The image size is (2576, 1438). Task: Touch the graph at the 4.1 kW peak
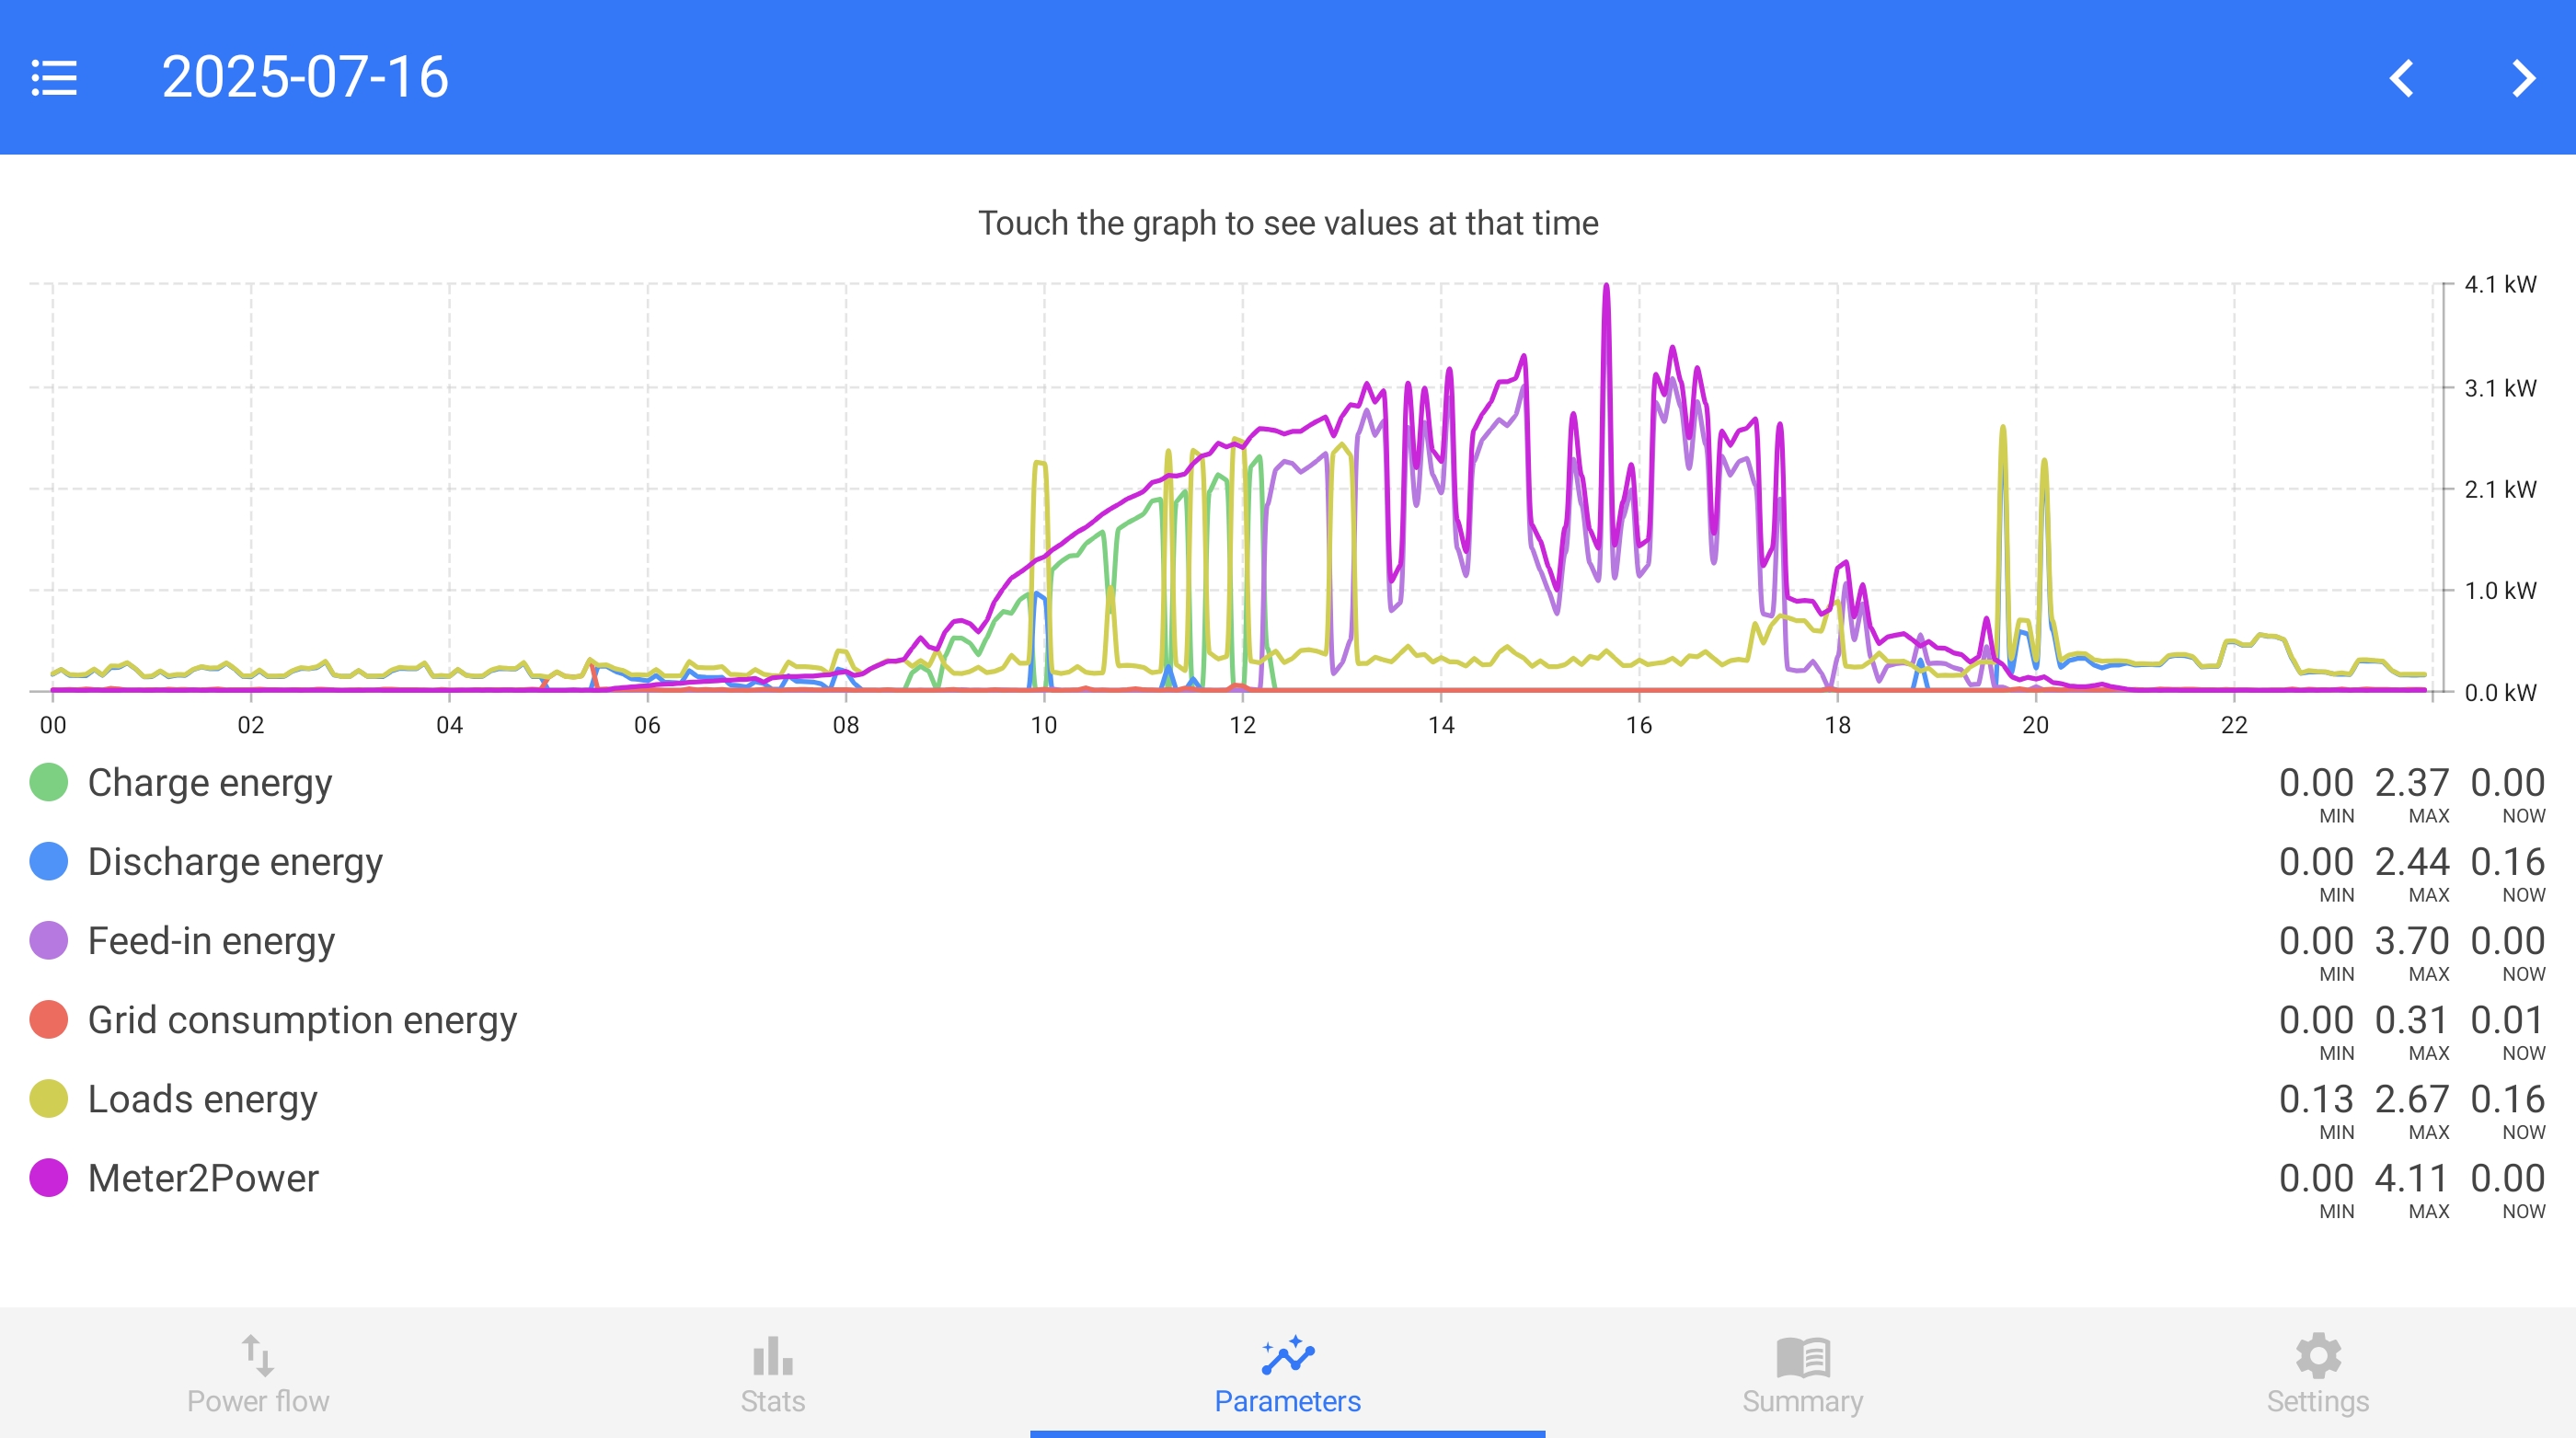coord(1606,290)
